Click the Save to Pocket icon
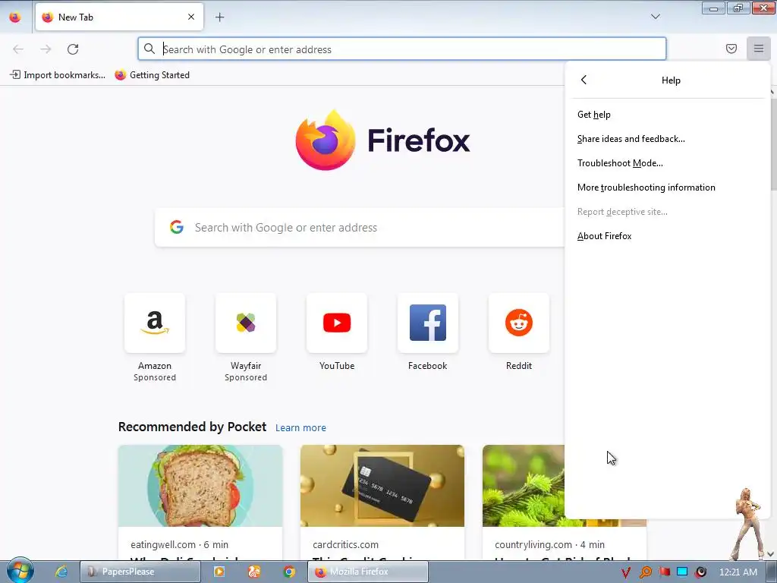The image size is (777, 583). tap(731, 49)
